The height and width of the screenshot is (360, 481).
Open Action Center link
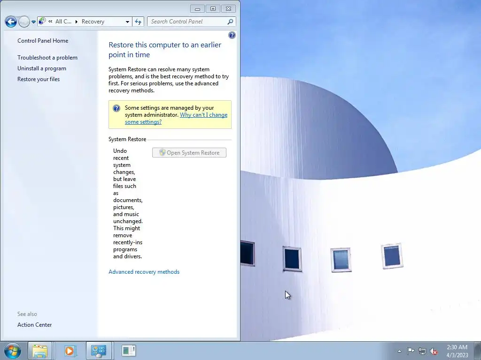tap(34, 325)
